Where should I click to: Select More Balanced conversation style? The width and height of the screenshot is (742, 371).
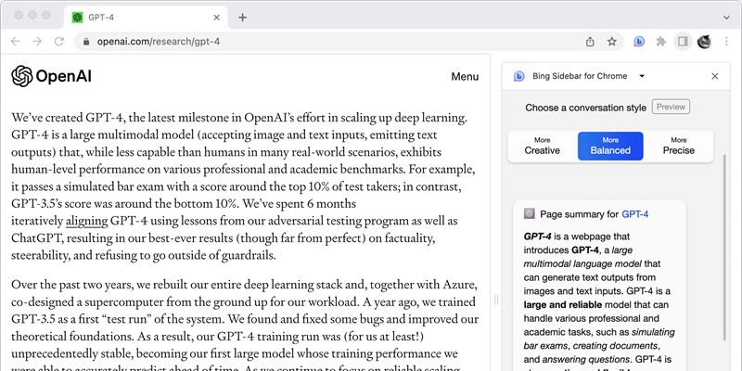click(610, 147)
